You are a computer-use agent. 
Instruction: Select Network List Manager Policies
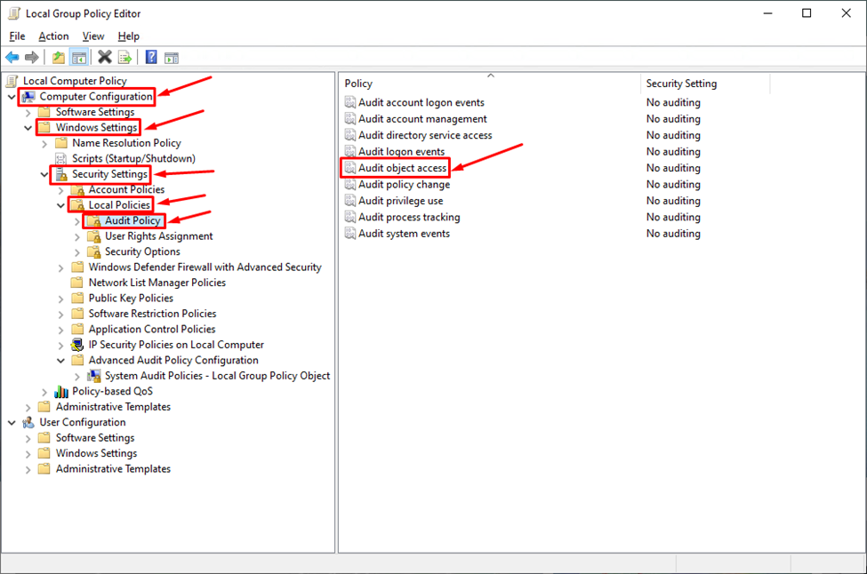pos(157,283)
